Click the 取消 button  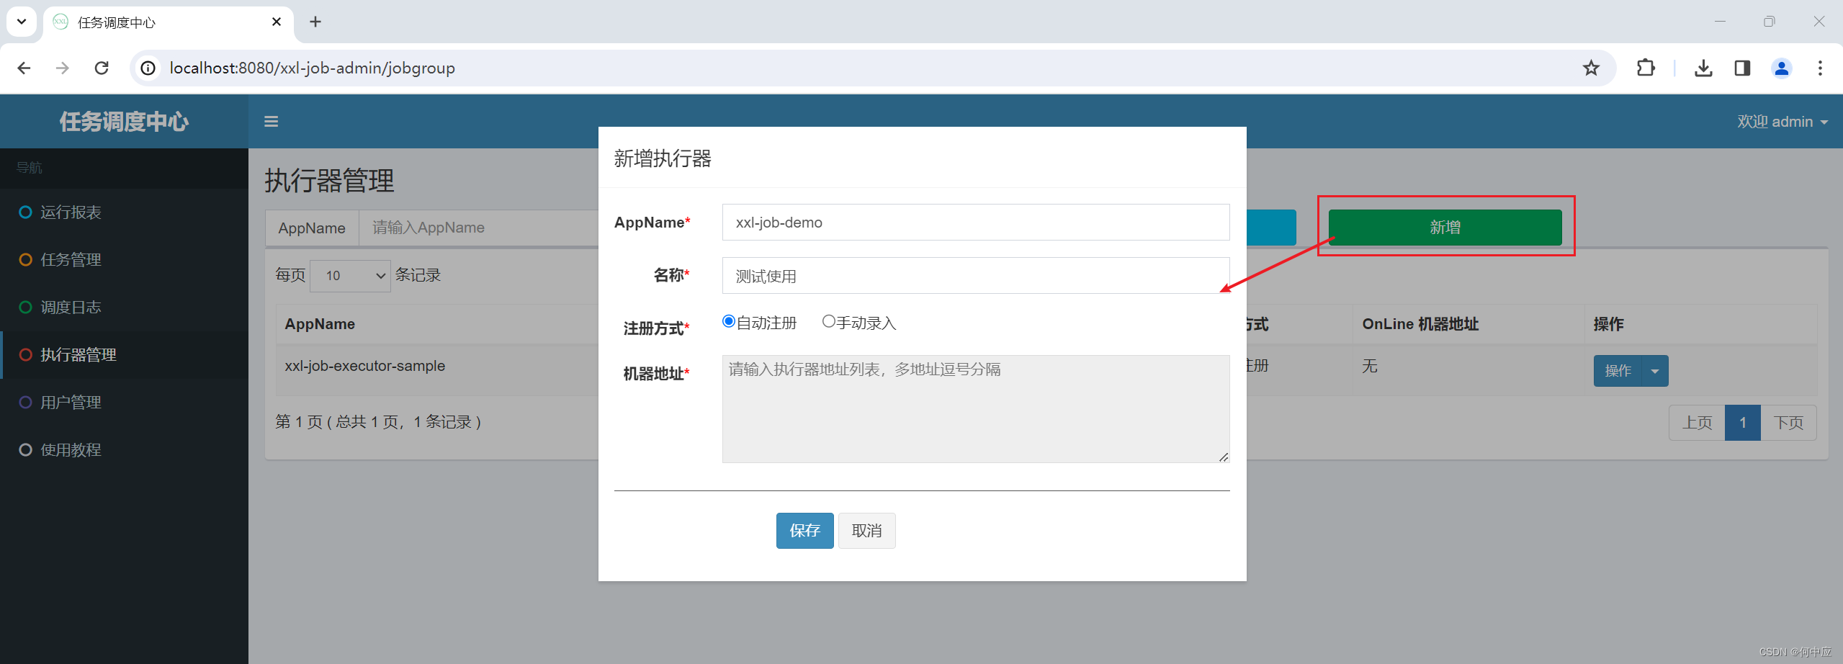[866, 531]
